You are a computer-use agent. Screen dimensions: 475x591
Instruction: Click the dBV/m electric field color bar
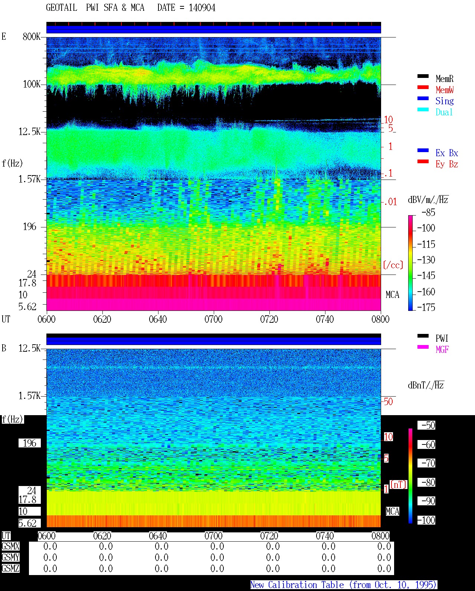410,263
